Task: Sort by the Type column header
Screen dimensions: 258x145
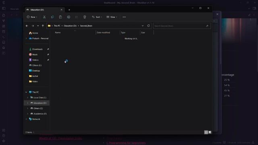Action: (123, 33)
